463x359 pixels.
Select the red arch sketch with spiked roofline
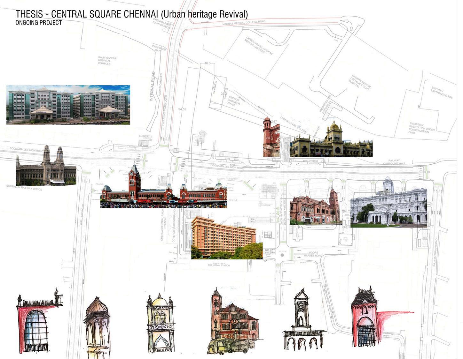[x=39, y=320]
